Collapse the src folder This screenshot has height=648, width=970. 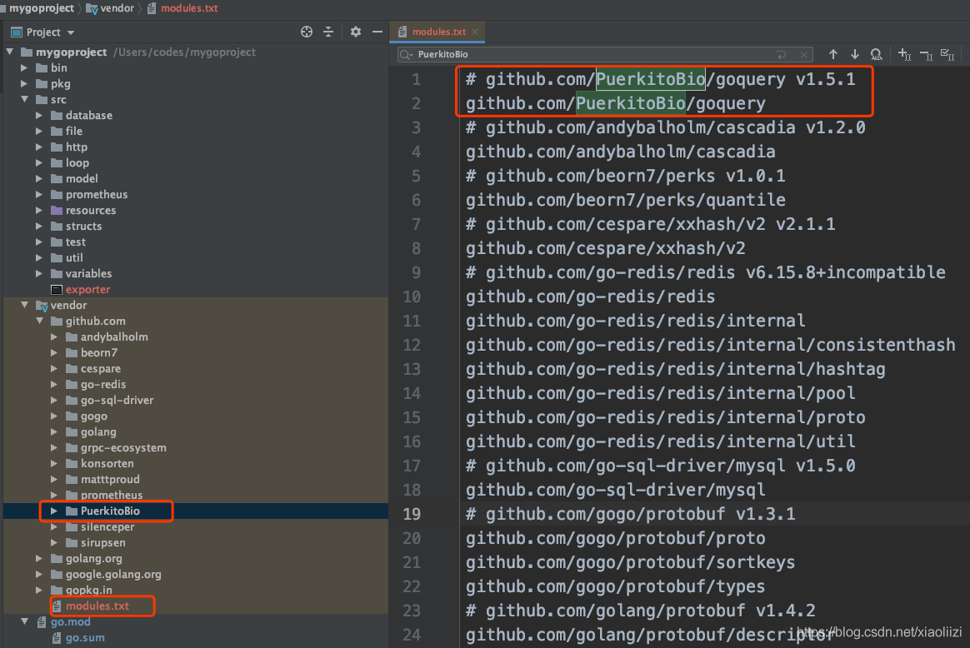[24, 99]
